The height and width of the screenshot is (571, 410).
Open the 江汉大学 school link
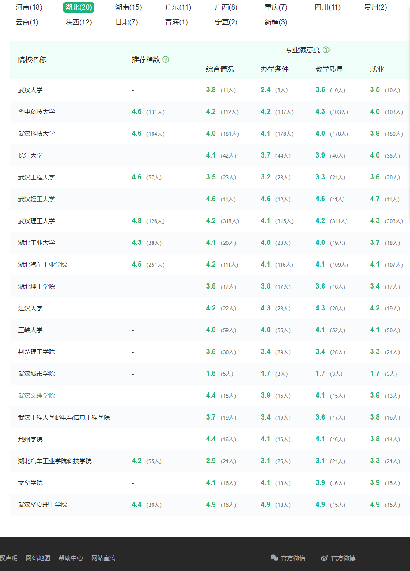(31, 308)
